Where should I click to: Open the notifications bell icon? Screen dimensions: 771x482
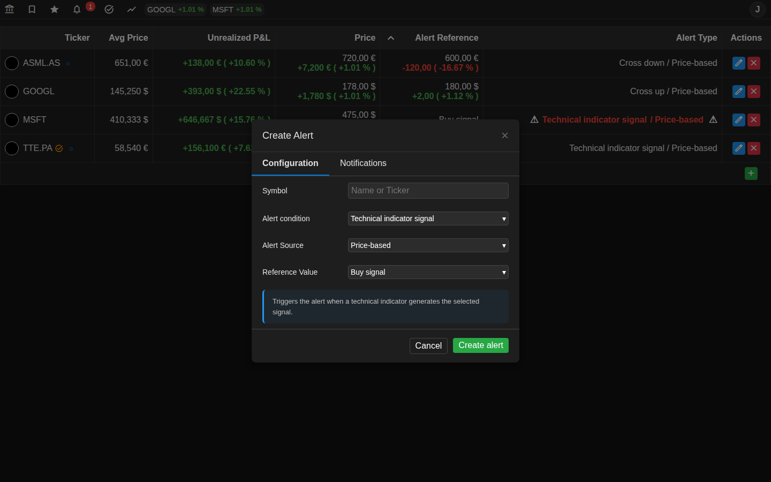[x=77, y=9]
